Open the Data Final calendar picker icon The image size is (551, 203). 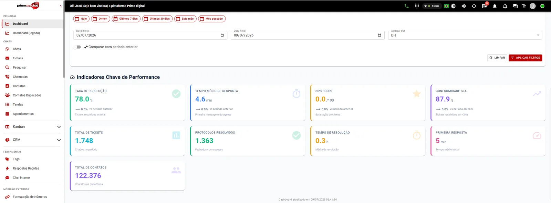point(380,35)
